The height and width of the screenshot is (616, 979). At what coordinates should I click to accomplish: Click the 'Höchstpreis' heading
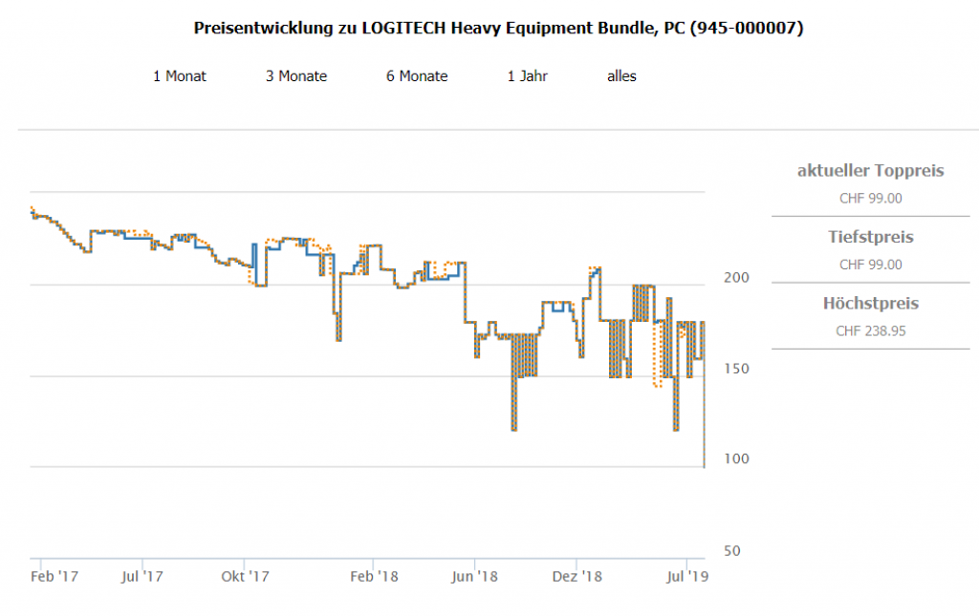[870, 304]
